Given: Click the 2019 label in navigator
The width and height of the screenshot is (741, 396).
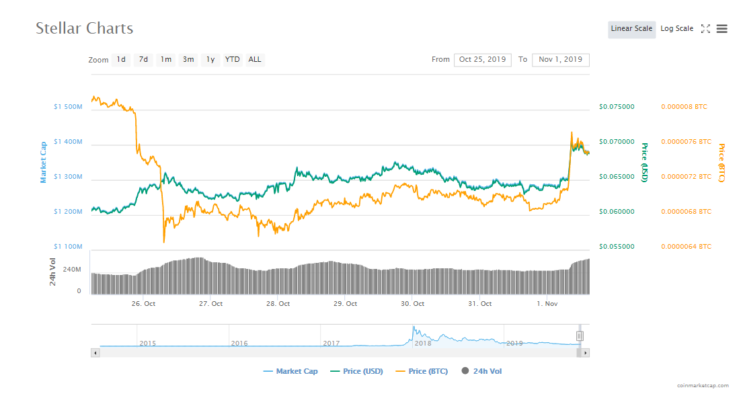Looking at the screenshot, I should (x=514, y=344).
